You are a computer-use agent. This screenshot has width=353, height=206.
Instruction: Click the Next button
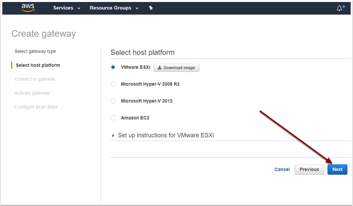[x=337, y=170]
